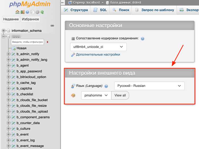Viewport: 199px width, 149px height.
Task: Expand the b_app_password table node
Action: pos(8,71)
